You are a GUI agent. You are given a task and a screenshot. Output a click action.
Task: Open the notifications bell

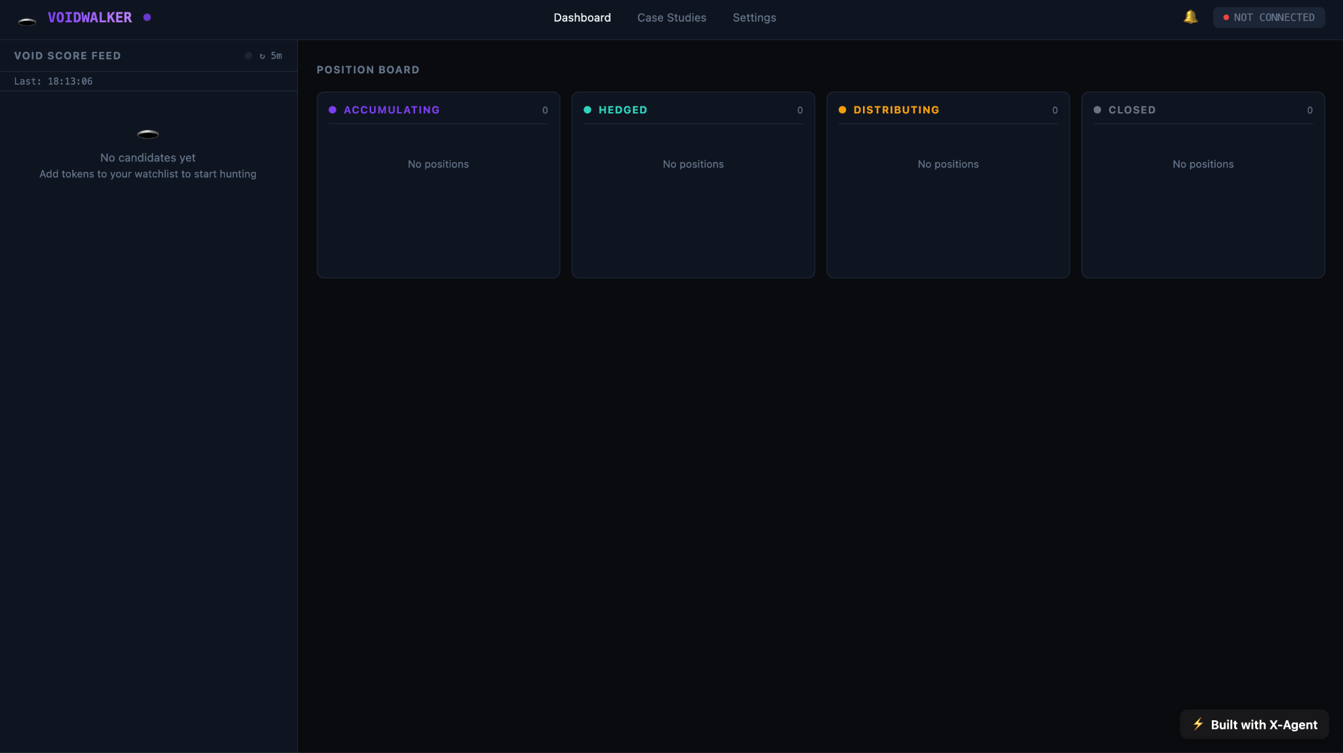tap(1190, 17)
